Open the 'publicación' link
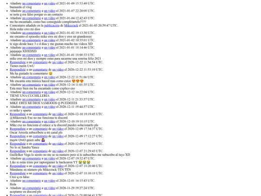Viewport: 261px width, 196px height. 52,26
